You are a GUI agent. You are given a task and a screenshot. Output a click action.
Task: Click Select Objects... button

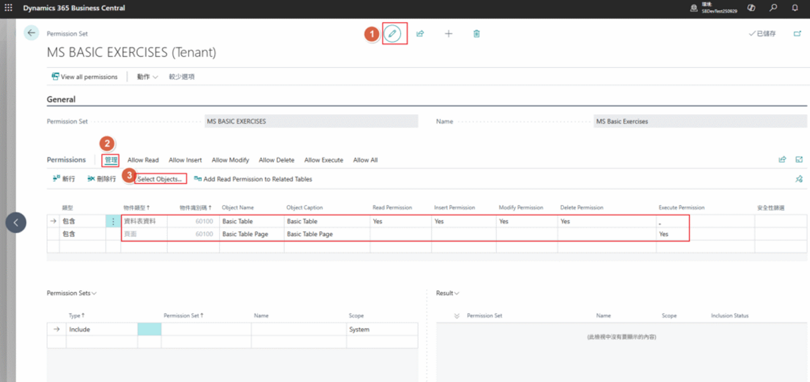[x=161, y=179]
